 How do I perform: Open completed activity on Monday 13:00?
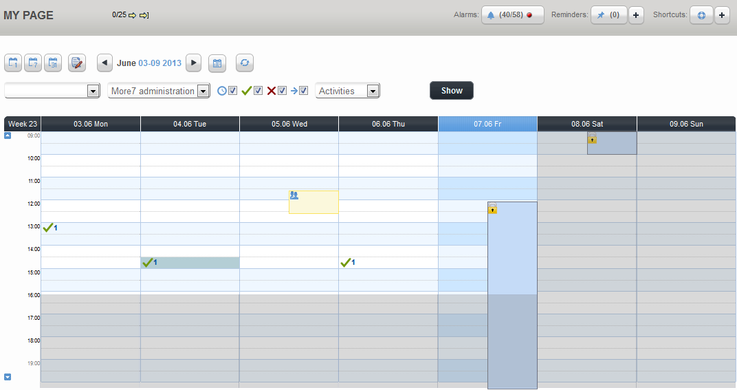pyautogui.click(x=49, y=228)
